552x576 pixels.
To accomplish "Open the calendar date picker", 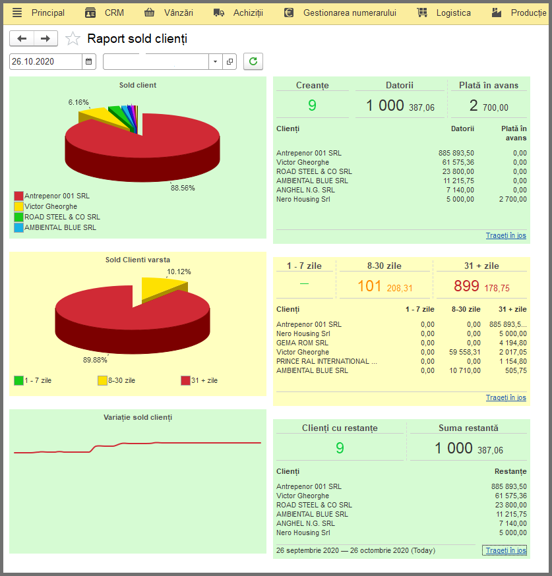I will (x=88, y=62).
